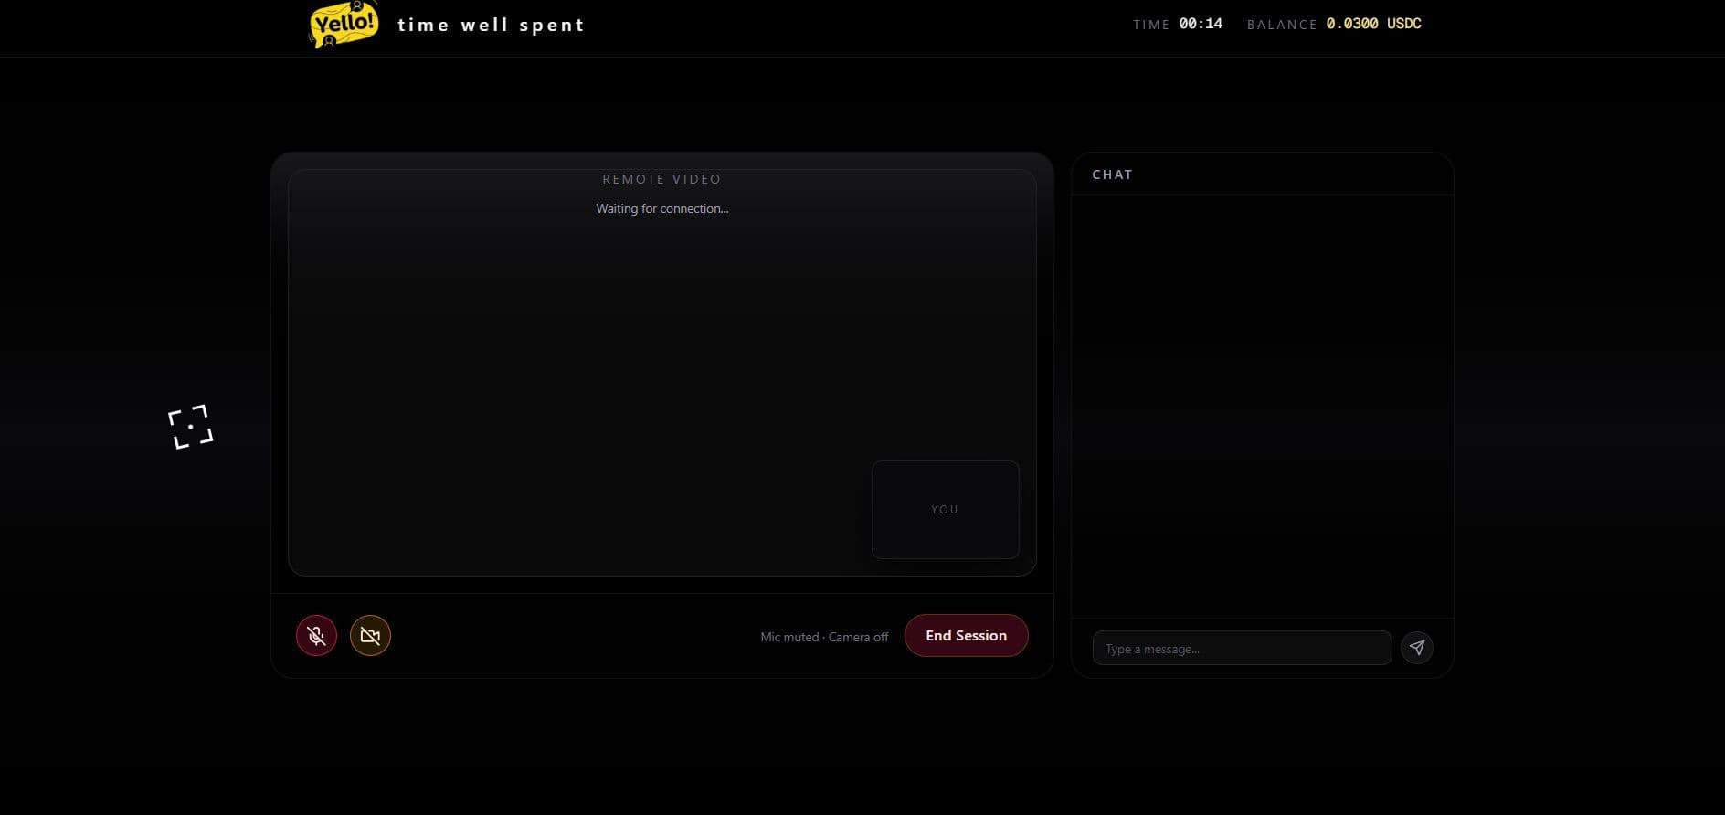Image resolution: width=1725 pixels, height=815 pixels.
Task: Turn the camera on
Action: (x=370, y=636)
